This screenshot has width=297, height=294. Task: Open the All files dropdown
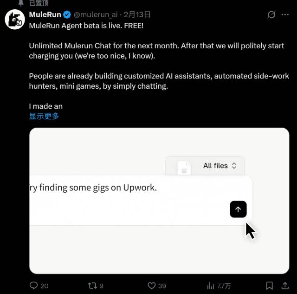pyautogui.click(x=220, y=165)
